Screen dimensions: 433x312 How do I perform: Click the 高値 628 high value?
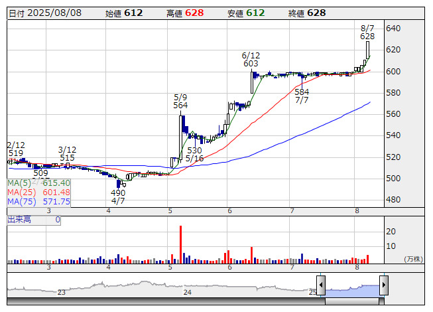point(185,13)
